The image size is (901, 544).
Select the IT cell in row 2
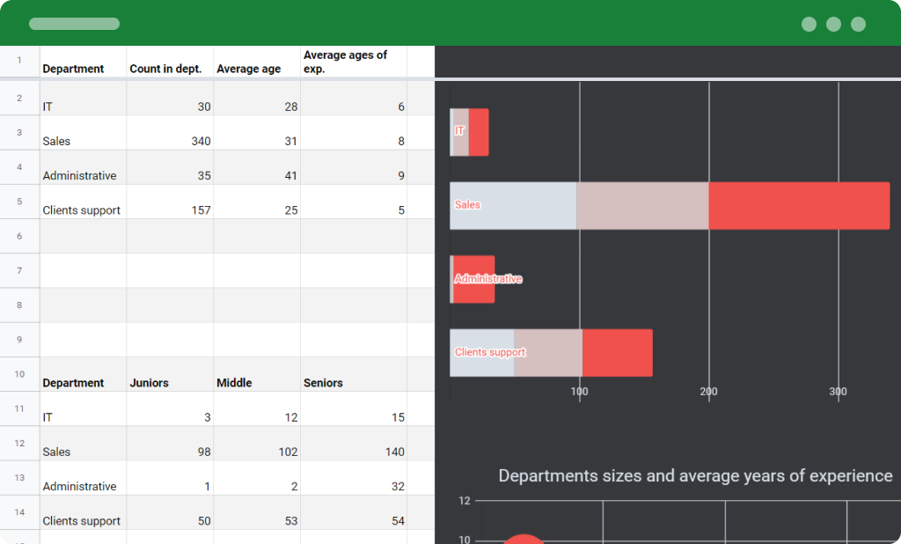(84, 99)
